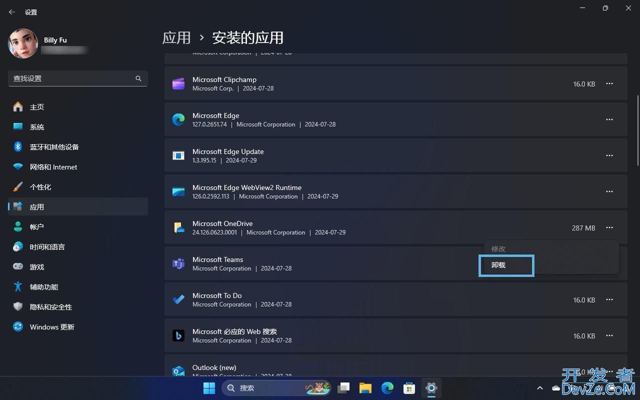This screenshot has width=640, height=400.
Task: Click the search magnifier in 查找设置
Action: (x=138, y=78)
